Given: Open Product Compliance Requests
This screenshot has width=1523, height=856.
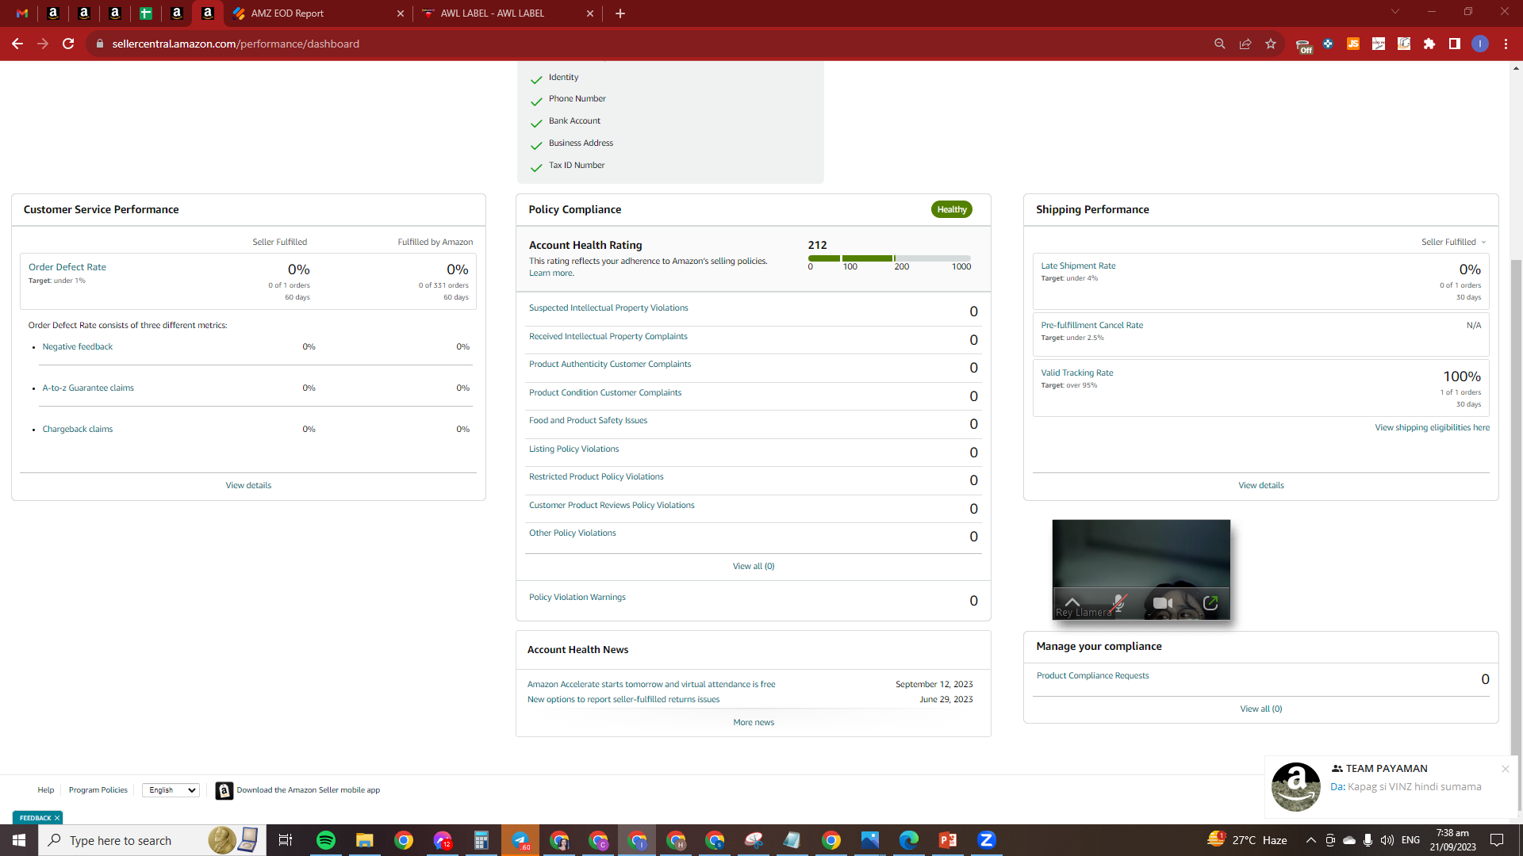Looking at the screenshot, I should click(1092, 676).
